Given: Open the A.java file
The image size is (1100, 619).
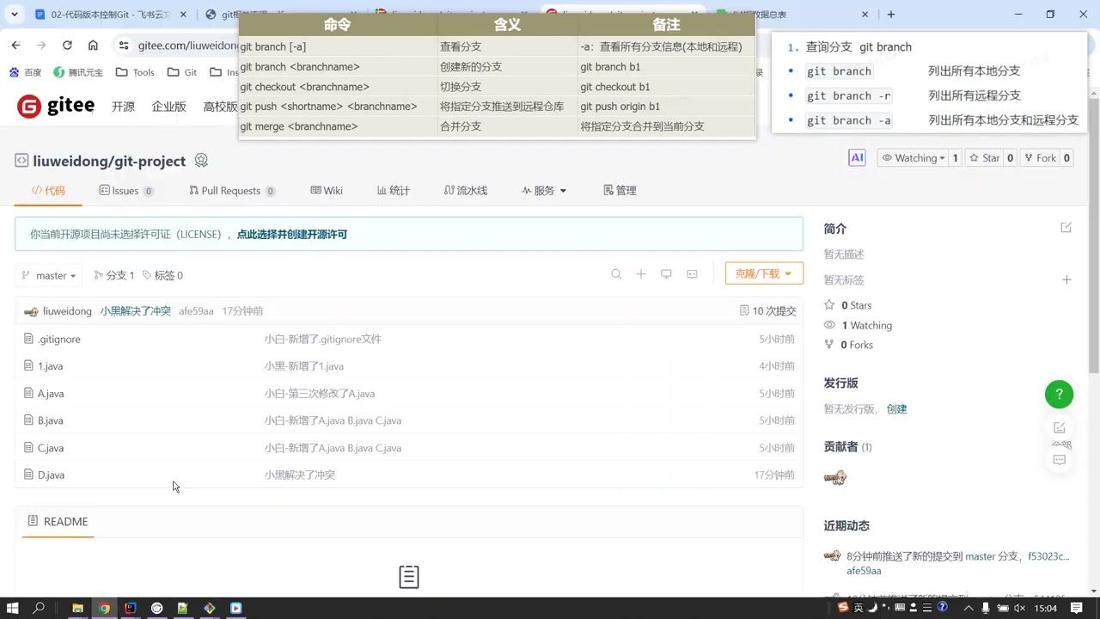Looking at the screenshot, I should click(x=51, y=394).
